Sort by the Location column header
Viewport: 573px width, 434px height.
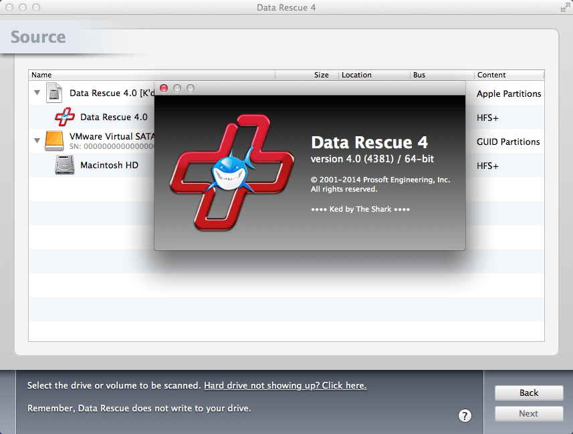374,75
